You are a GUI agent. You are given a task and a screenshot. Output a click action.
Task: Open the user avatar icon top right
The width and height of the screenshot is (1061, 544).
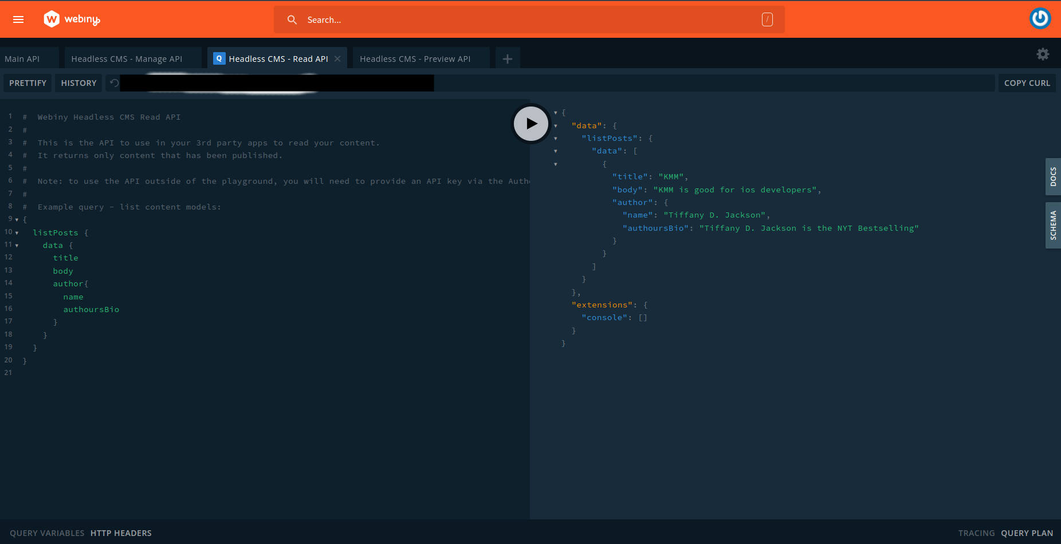(1040, 18)
